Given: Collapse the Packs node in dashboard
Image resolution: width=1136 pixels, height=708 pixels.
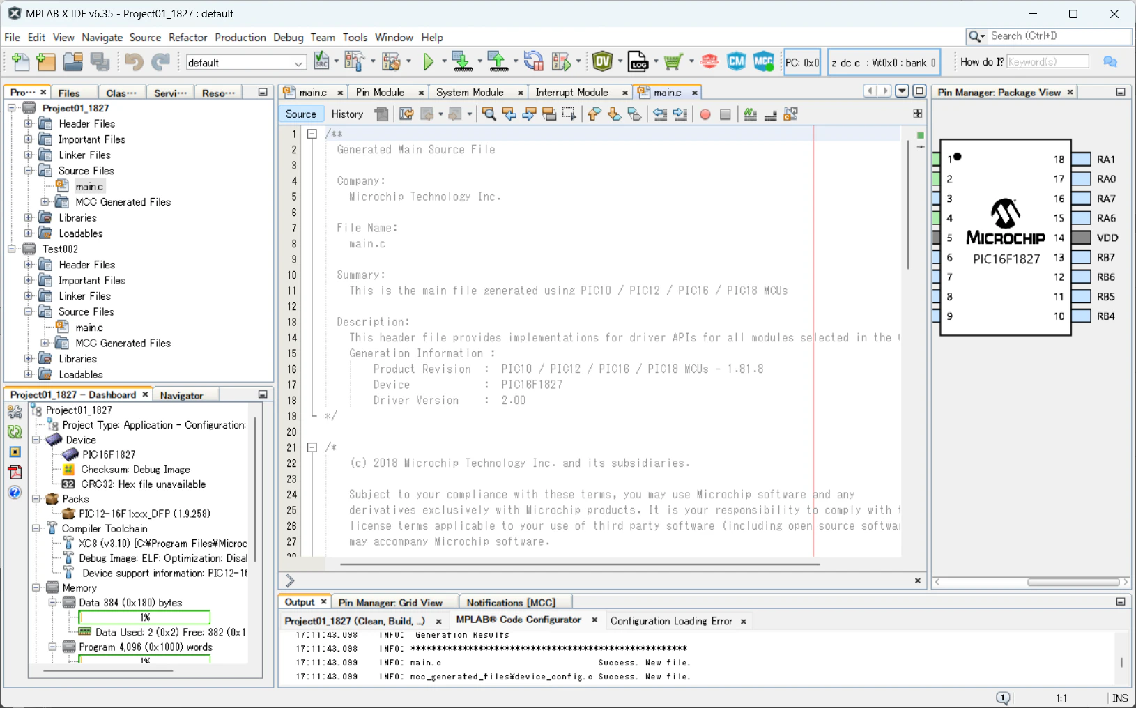Looking at the screenshot, I should [x=36, y=499].
